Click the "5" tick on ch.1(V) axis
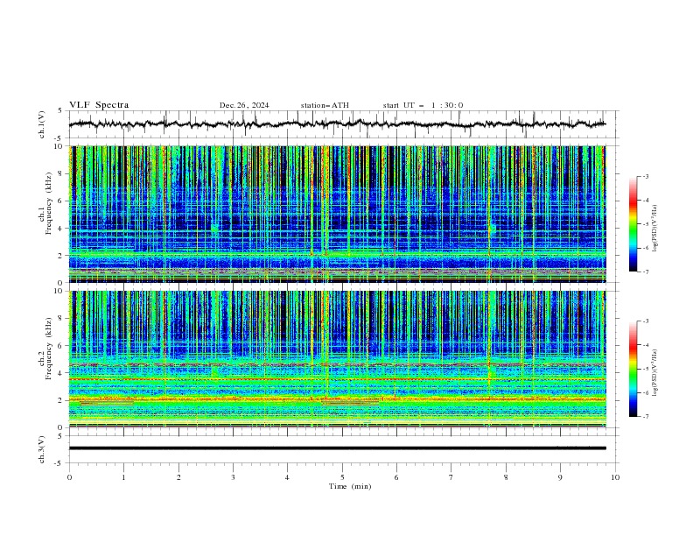This screenshot has height=536, width=693. point(60,111)
